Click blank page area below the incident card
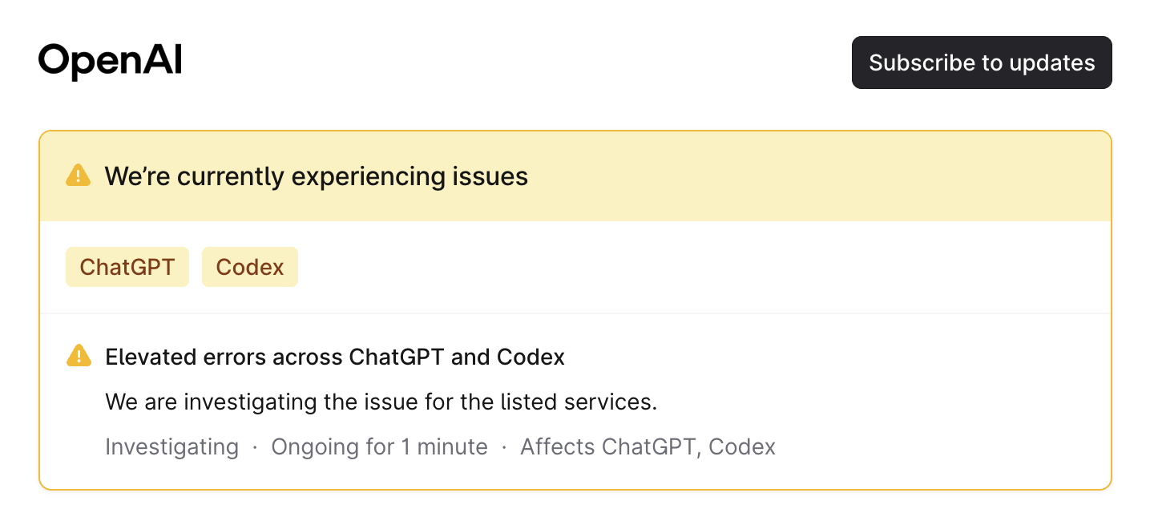Image resolution: width=1154 pixels, height=521 pixels. [x=575, y=506]
